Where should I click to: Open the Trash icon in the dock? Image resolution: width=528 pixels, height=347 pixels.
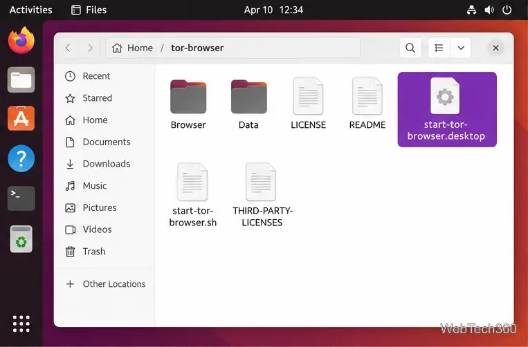click(x=21, y=239)
